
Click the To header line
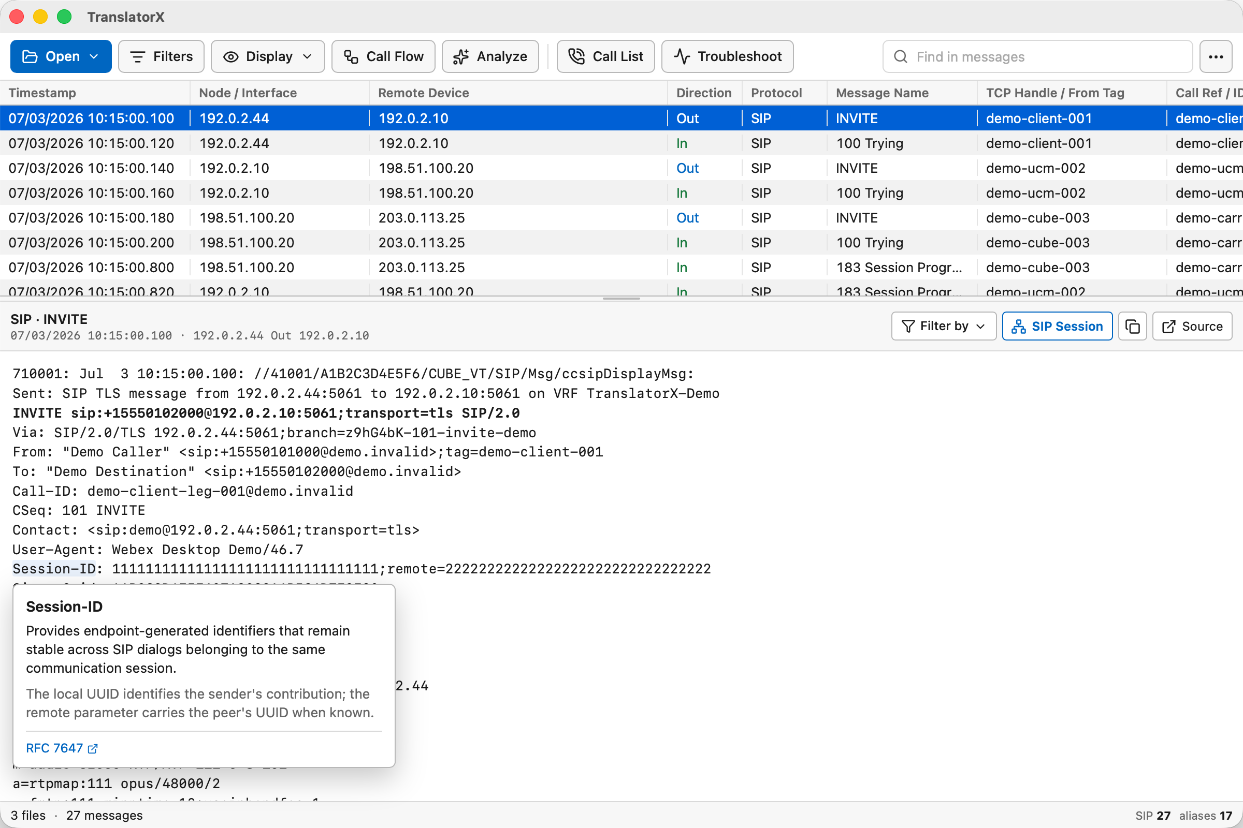tap(237, 471)
